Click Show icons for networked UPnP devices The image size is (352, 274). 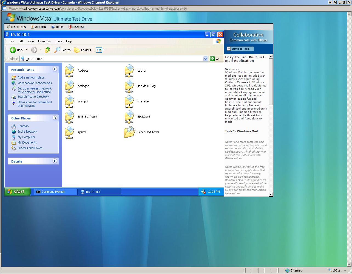[35, 104]
